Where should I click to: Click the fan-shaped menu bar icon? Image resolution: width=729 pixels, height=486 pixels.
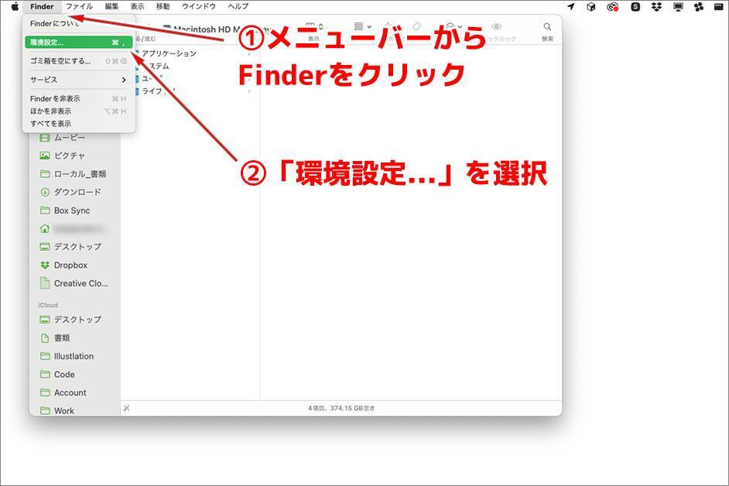(699, 6)
